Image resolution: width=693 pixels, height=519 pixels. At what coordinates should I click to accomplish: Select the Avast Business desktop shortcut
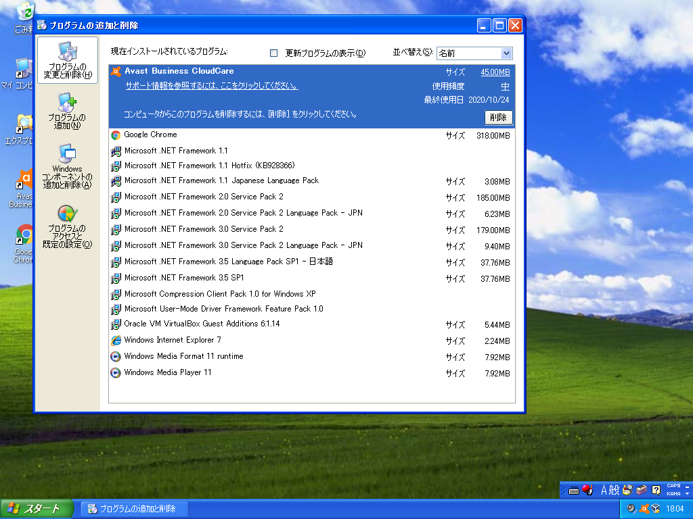21,189
